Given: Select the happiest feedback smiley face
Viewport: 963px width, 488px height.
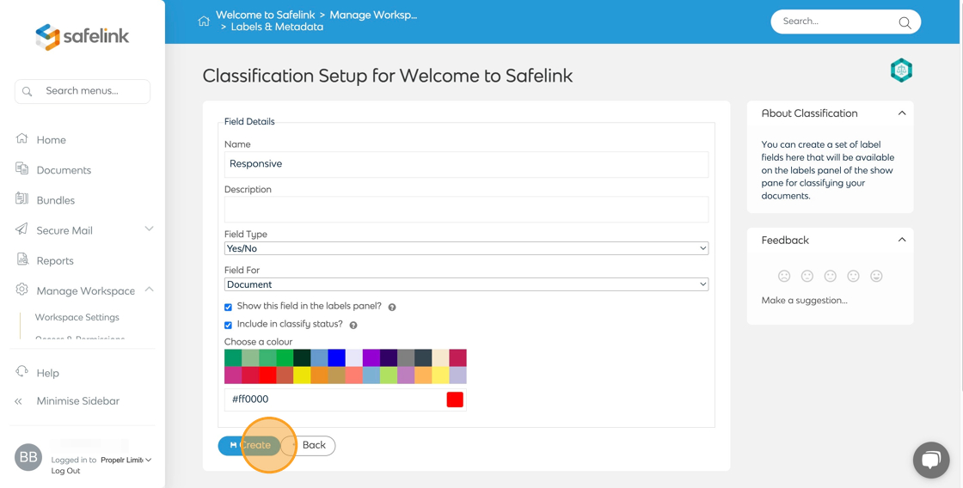Looking at the screenshot, I should click(x=876, y=276).
